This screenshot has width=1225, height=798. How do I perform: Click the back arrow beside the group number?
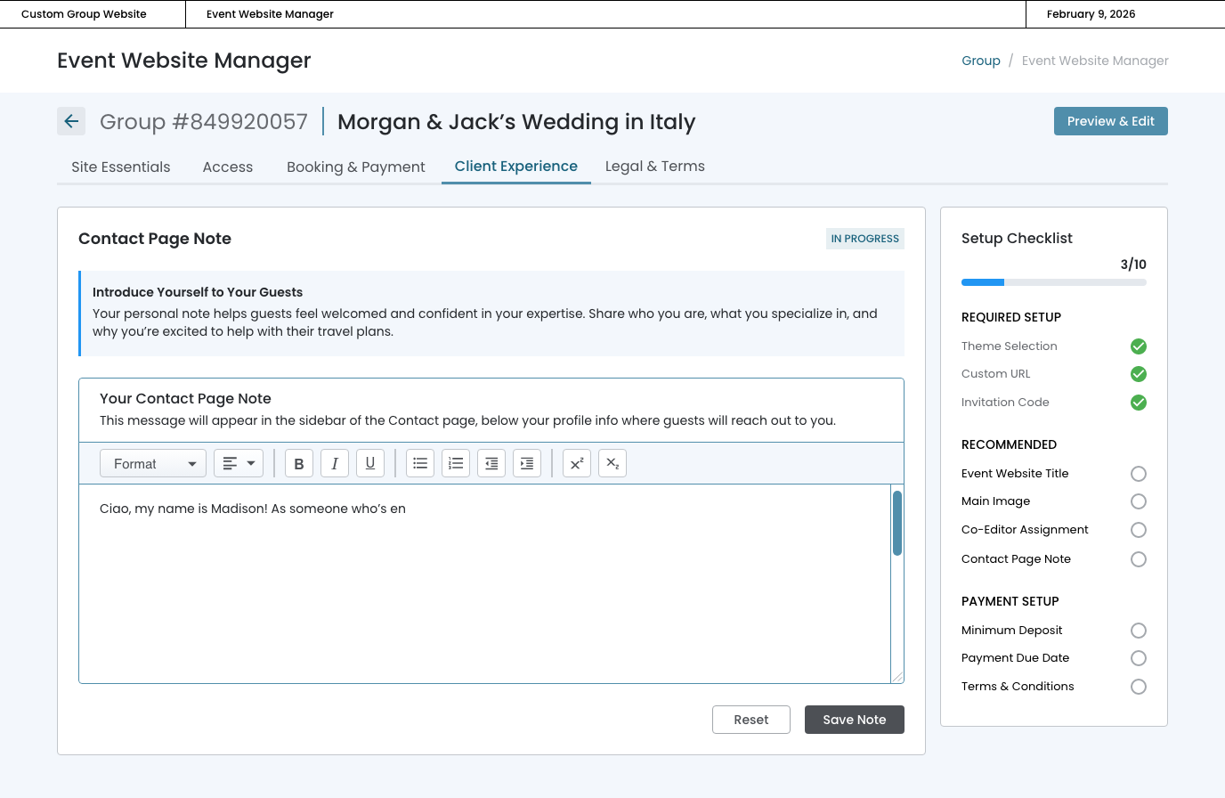[x=71, y=121]
